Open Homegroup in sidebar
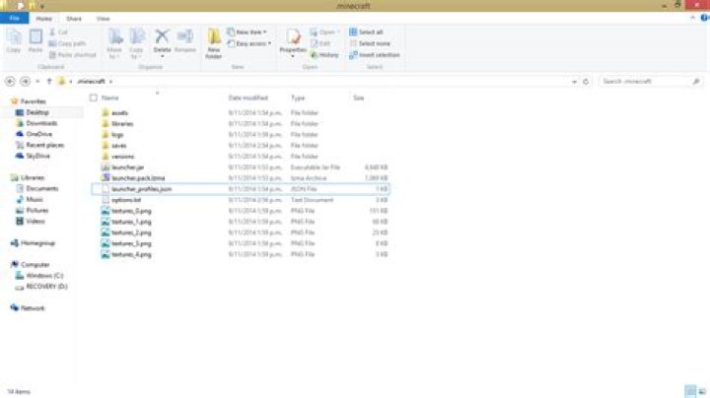 37,243
